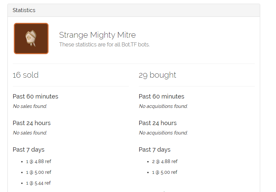Click the Statistics panel header

(24, 10)
